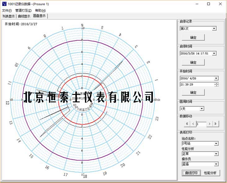Expand the 性能分析 dropdown showing 正常
The image size is (227, 183).
(216, 154)
